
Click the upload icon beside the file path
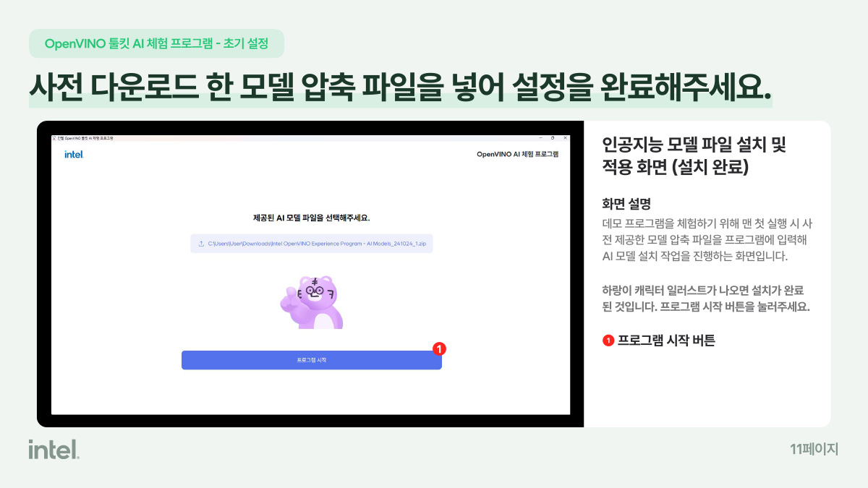(x=201, y=244)
